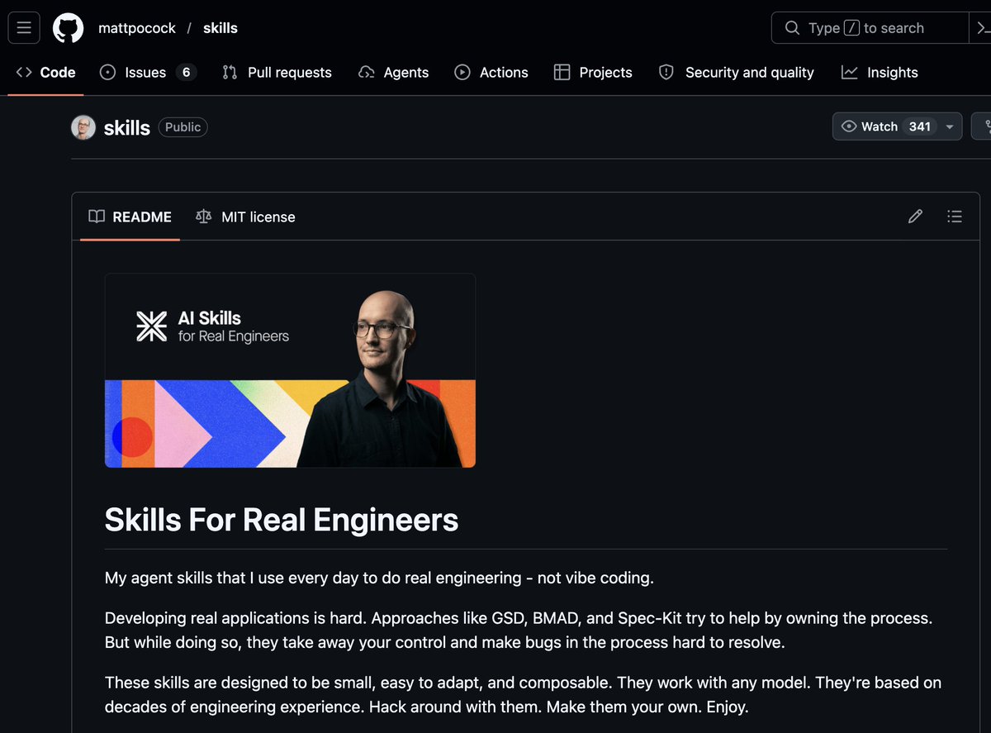The image size is (991, 733).
Task: Click the book icon on README tab
Action: (x=97, y=217)
